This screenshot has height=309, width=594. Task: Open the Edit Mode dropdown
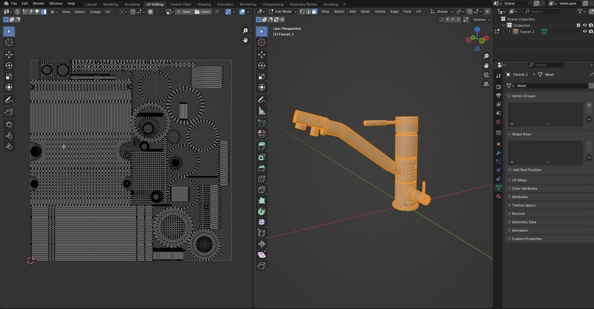pos(283,11)
